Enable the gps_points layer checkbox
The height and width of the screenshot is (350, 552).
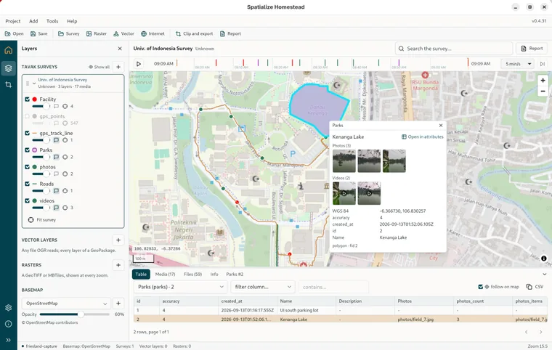point(27,116)
